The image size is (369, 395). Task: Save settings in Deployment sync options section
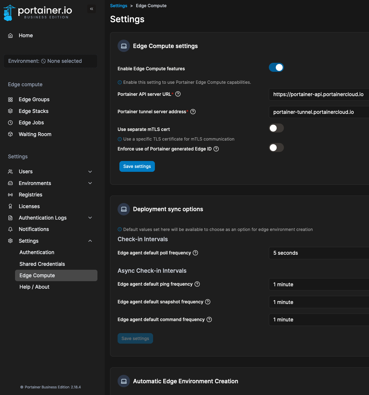pyautogui.click(x=135, y=339)
